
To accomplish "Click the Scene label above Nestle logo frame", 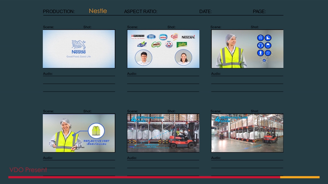I will coord(48,27).
